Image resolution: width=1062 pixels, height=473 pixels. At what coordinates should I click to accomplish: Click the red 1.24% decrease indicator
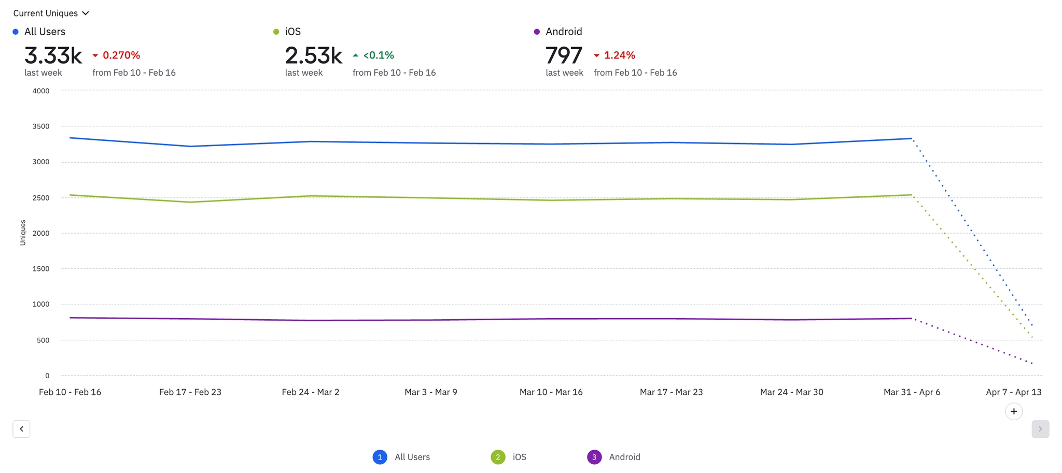click(x=614, y=55)
